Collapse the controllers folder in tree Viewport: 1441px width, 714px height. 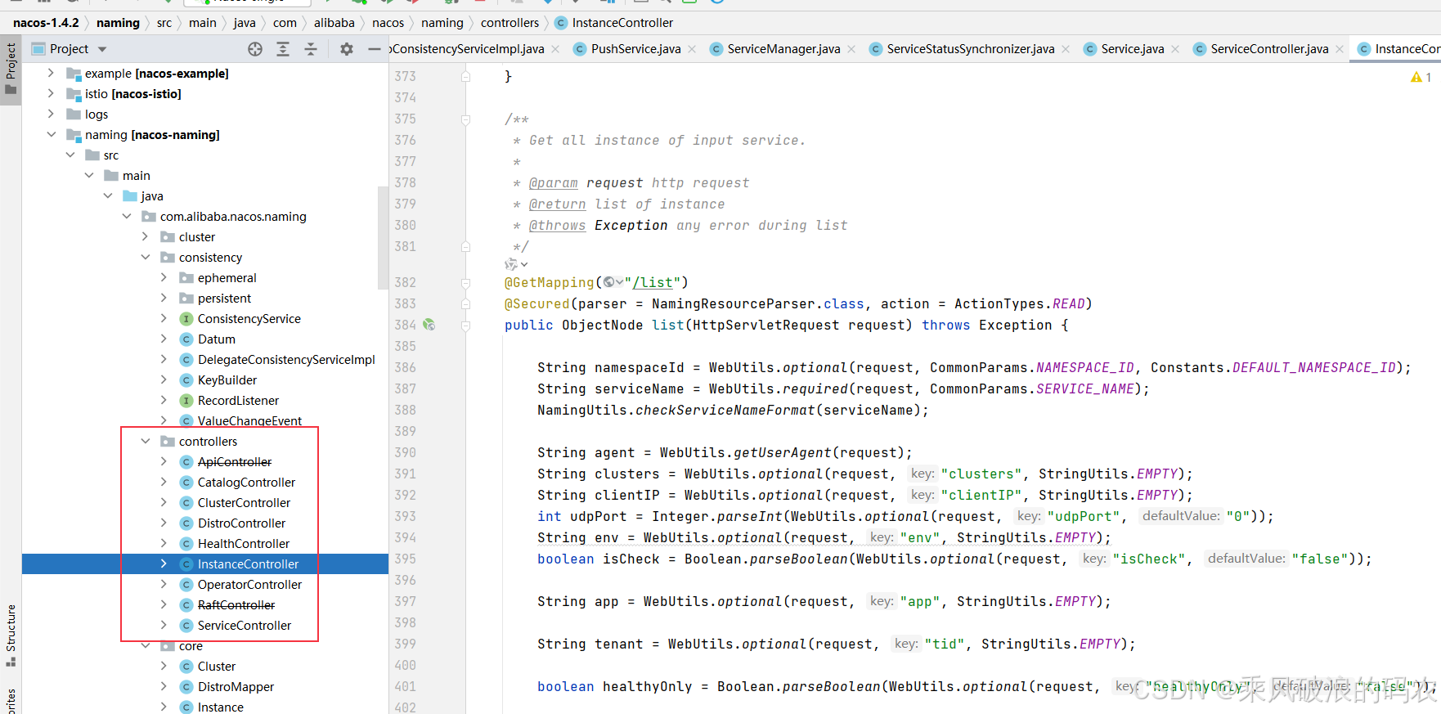pyautogui.click(x=146, y=442)
